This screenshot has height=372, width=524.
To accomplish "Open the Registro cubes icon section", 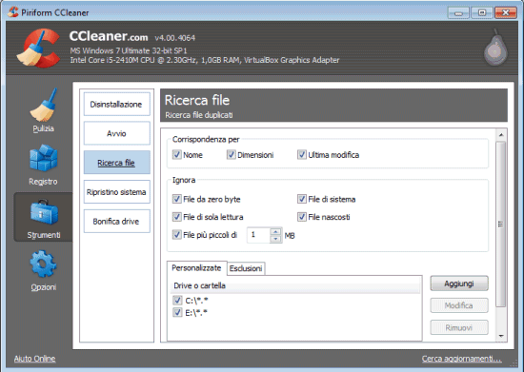I will tap(43, 158).
